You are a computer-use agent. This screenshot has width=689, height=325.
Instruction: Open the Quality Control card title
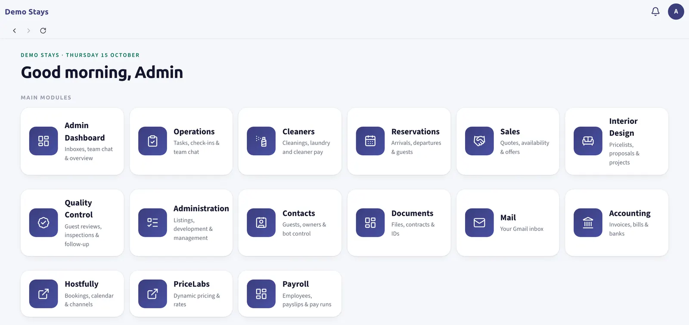point(78,208)
